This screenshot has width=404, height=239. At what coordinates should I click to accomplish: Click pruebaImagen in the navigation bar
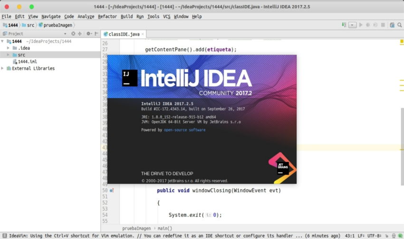click(x=56, y=25)
